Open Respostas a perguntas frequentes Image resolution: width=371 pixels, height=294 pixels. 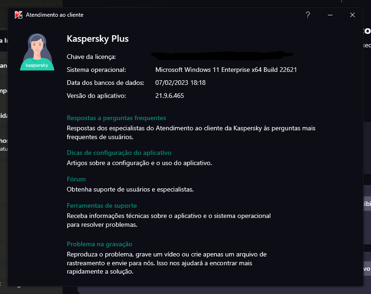click(x=116, y=118)
